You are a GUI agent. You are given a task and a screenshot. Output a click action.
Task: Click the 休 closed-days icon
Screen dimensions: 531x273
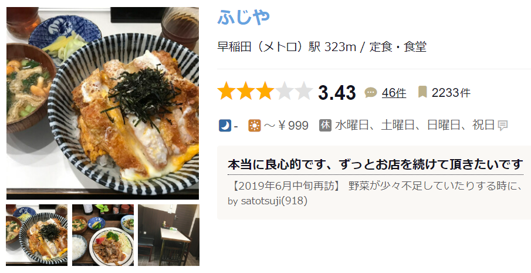tap(325, 125)
